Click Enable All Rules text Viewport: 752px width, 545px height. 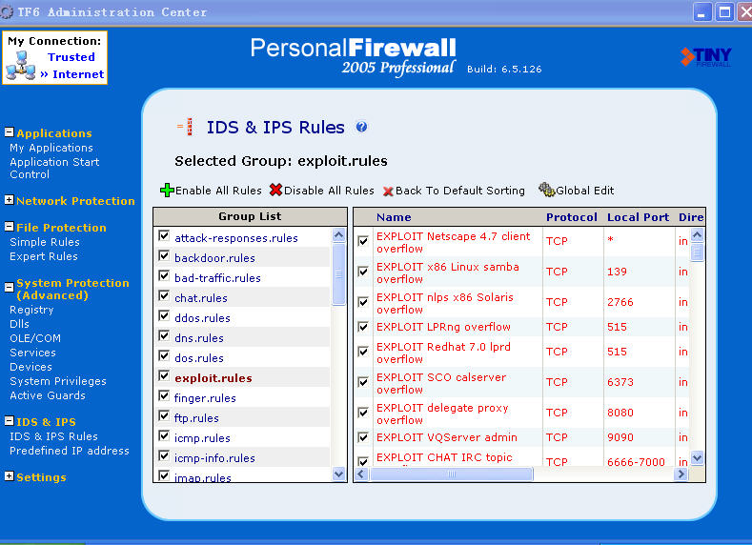(218, 191)
